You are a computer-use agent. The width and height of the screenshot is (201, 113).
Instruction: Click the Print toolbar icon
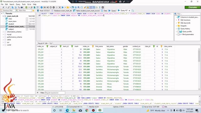coord(22,8)
